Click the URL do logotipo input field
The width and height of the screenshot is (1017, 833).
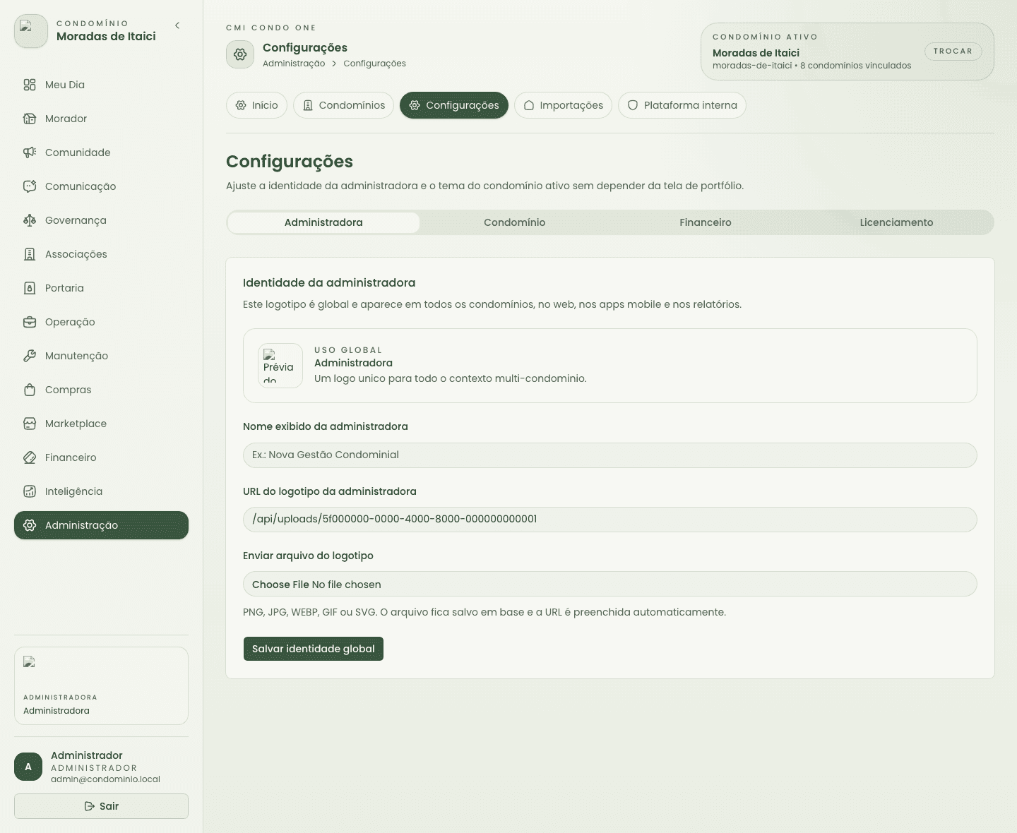pos(610,520)
